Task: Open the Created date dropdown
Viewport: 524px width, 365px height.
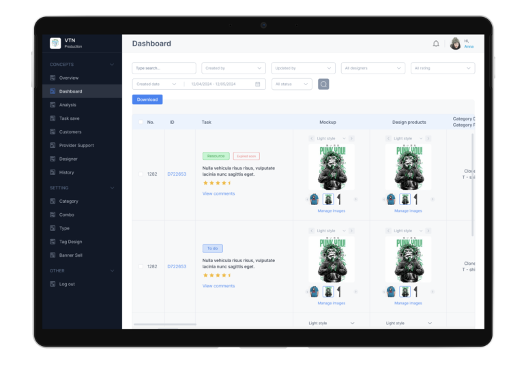Action: coord(156,84)
